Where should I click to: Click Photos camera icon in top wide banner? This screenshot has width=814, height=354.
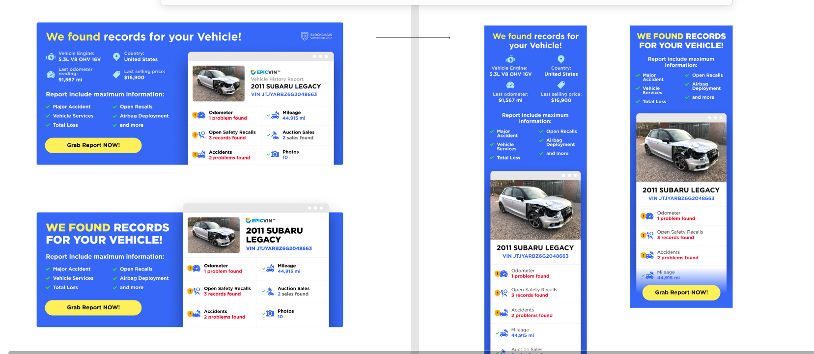point(273,154)
